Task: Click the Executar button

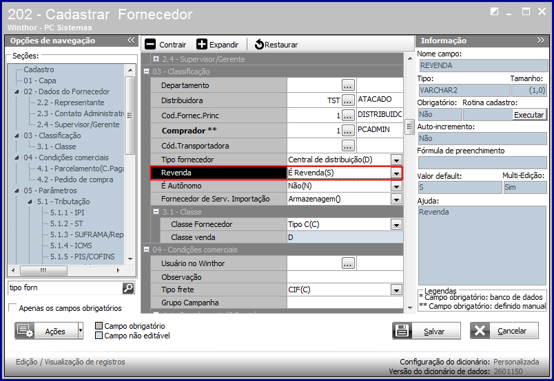Action: pyautogui.click(x=529, y=115)
